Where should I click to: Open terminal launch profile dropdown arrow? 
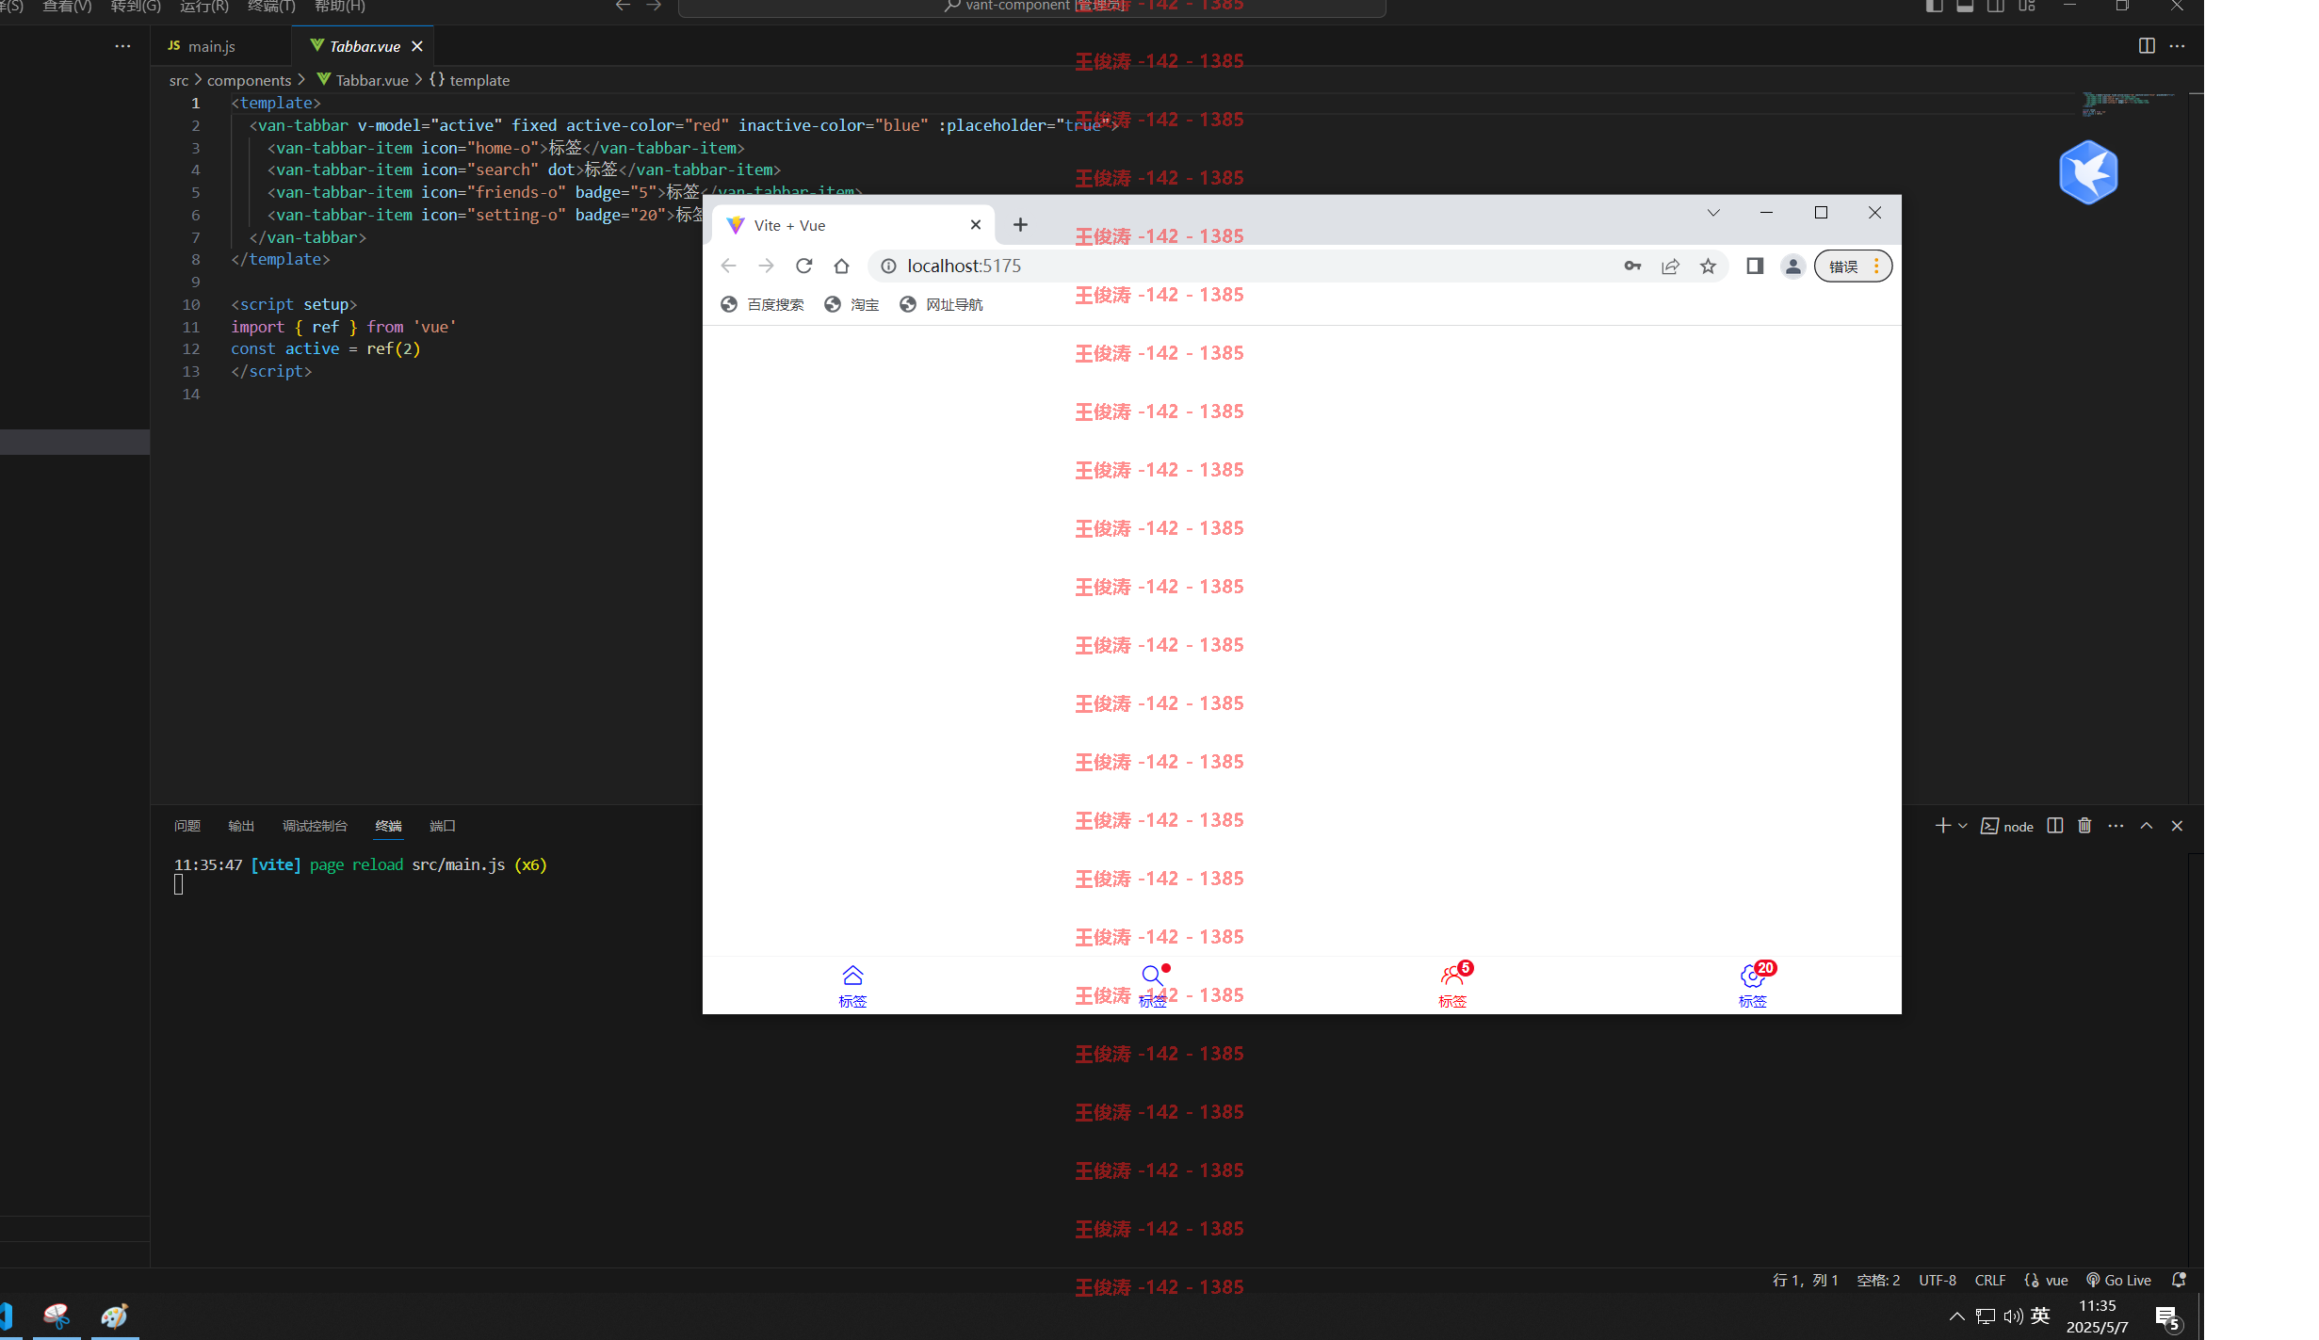(1963, 826)
